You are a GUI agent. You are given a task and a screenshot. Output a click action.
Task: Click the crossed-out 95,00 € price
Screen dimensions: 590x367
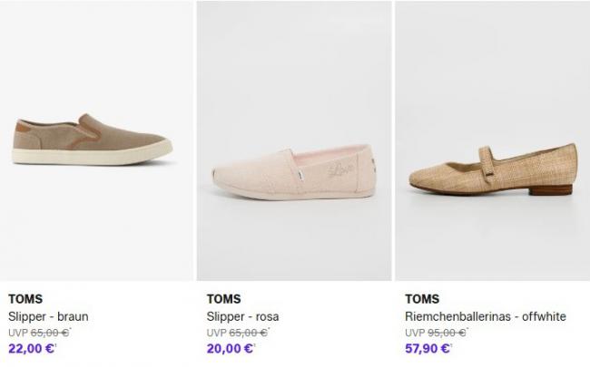tap(446, 333)
